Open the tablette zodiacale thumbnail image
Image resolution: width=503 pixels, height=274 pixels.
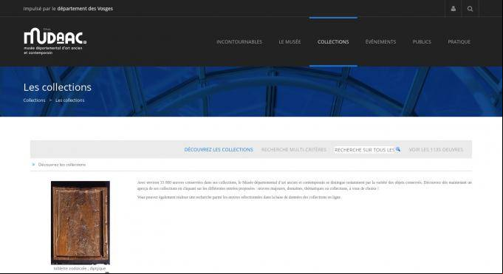81,222
